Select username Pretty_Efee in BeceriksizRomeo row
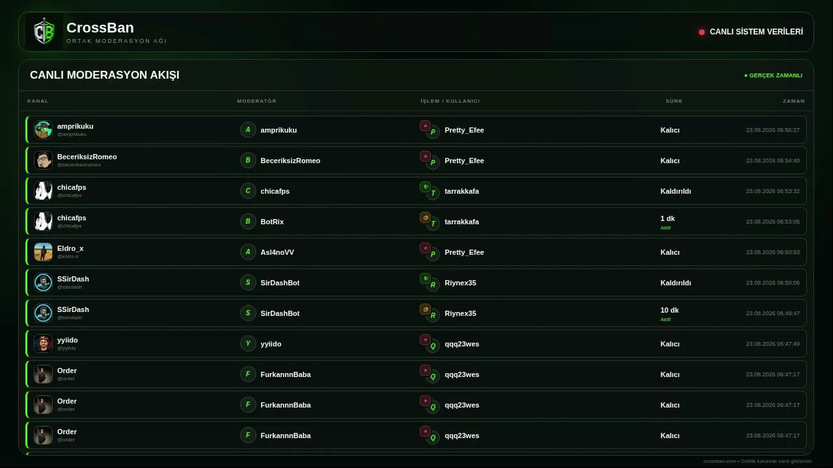The height and width of the screenshot is (468, 833). 464,161
